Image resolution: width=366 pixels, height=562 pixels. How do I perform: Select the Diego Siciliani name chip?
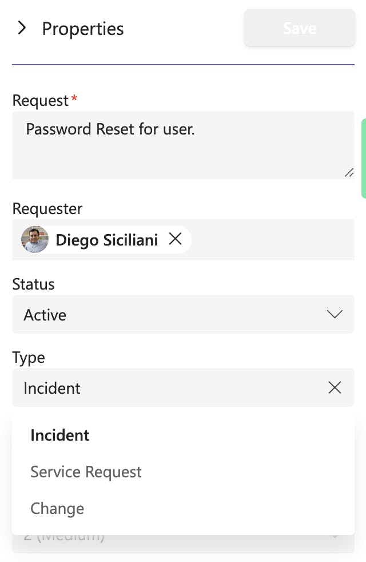(x=106, y=240)
